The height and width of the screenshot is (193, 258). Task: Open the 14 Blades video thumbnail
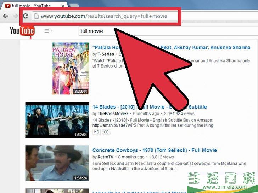pos(57,120)
